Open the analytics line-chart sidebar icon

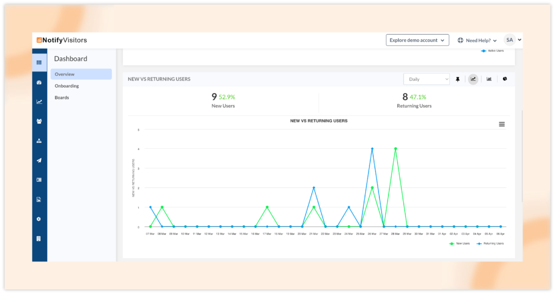click(x=39, y=102)
